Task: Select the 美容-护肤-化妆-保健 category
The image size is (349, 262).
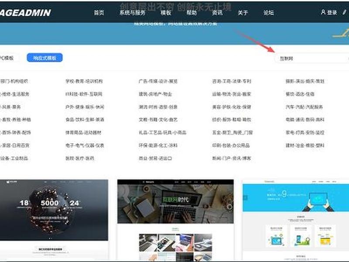Action: [x=232, y=107]
